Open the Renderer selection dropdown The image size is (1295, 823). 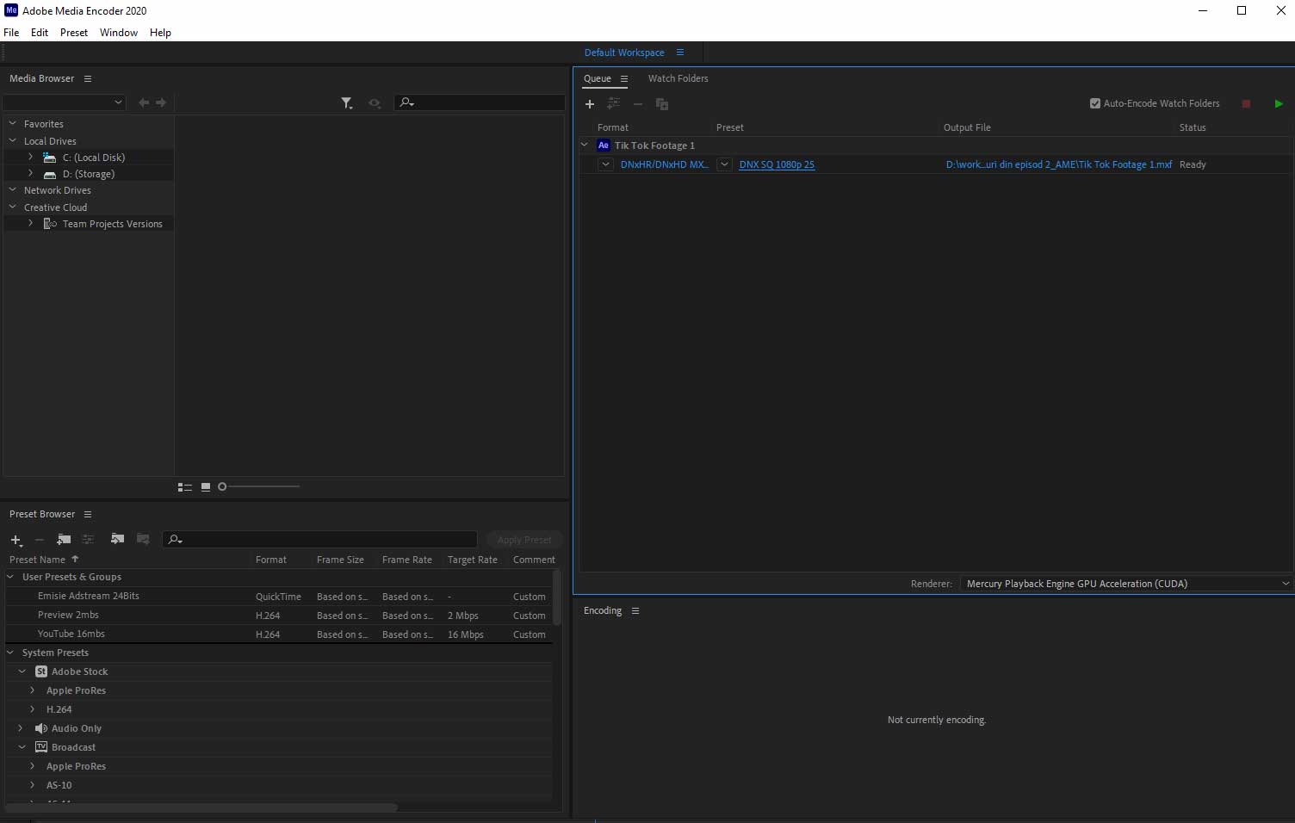[x=1284, y=583]
